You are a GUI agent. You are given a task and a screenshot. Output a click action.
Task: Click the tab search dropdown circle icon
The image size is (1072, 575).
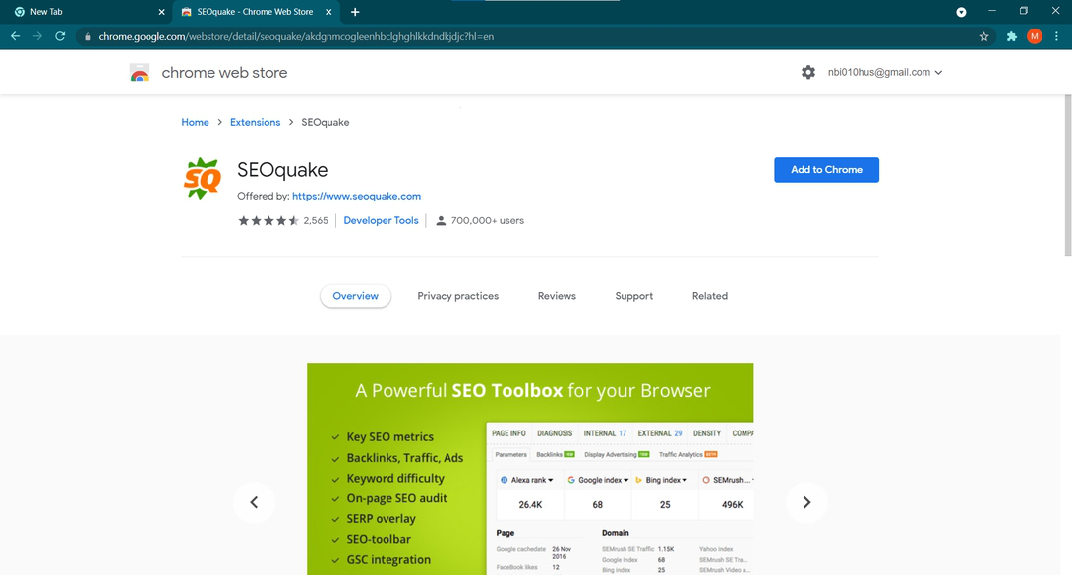pyautogui.click(x=961, y=12)
